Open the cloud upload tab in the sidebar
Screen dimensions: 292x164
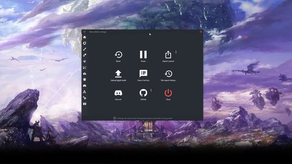point(84,74)
